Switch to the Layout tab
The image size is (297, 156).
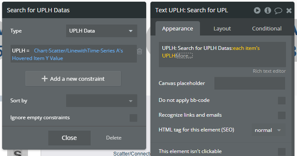pos(222,29)
